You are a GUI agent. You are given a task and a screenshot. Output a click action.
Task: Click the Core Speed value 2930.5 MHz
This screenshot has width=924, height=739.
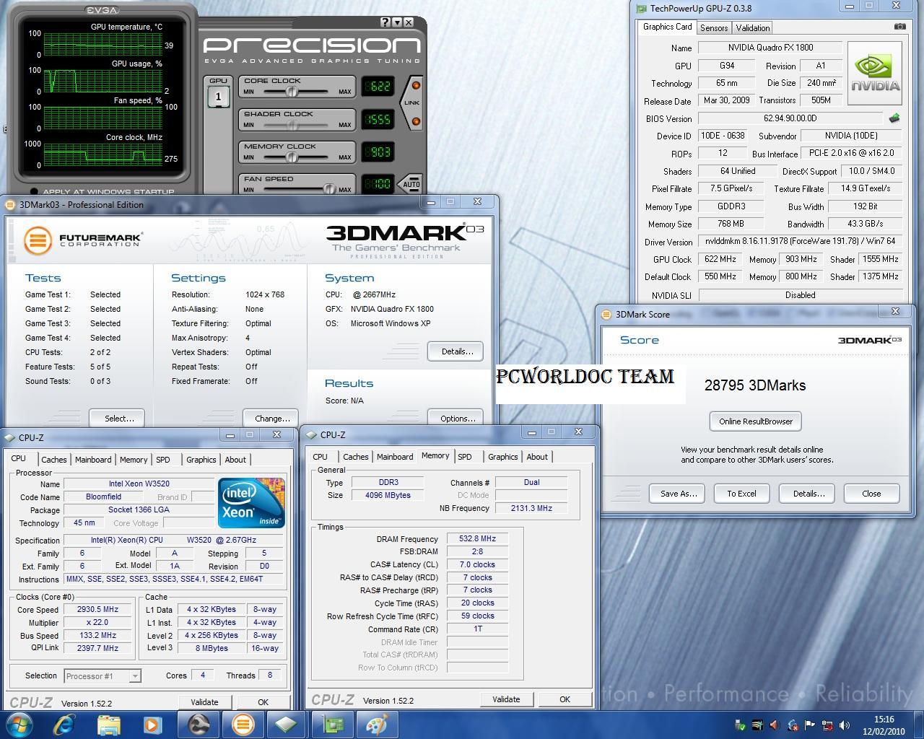[x=97, y=610]
